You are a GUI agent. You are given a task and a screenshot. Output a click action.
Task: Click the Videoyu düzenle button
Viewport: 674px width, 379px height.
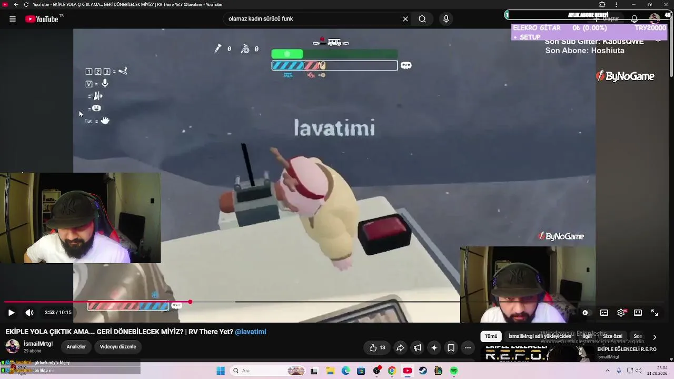[x=118, y=347]
